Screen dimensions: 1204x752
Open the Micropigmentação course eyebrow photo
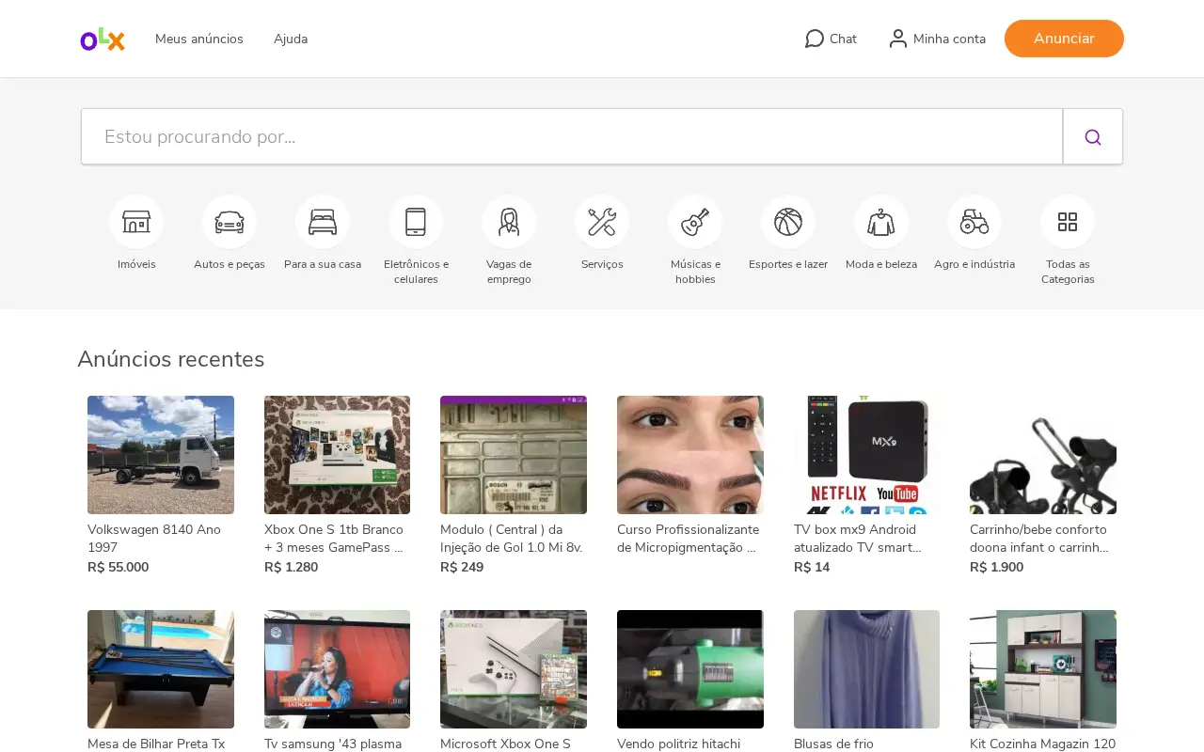[x=690, y=455]
